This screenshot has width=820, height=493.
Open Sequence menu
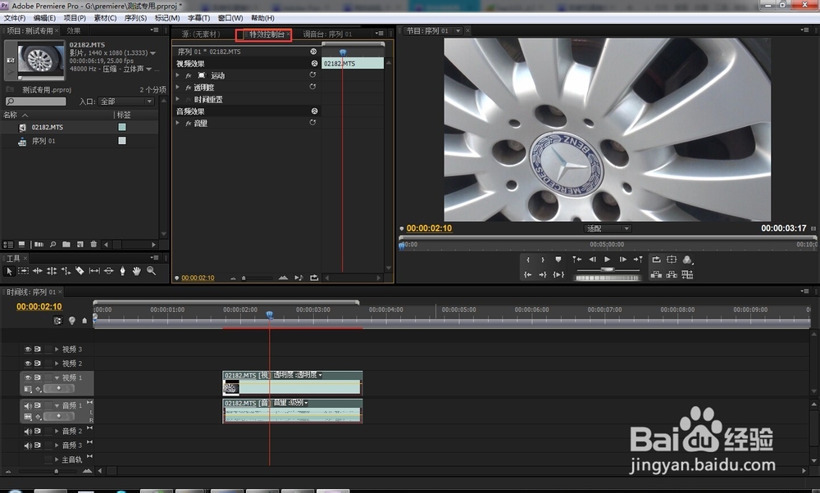[135, 18]
